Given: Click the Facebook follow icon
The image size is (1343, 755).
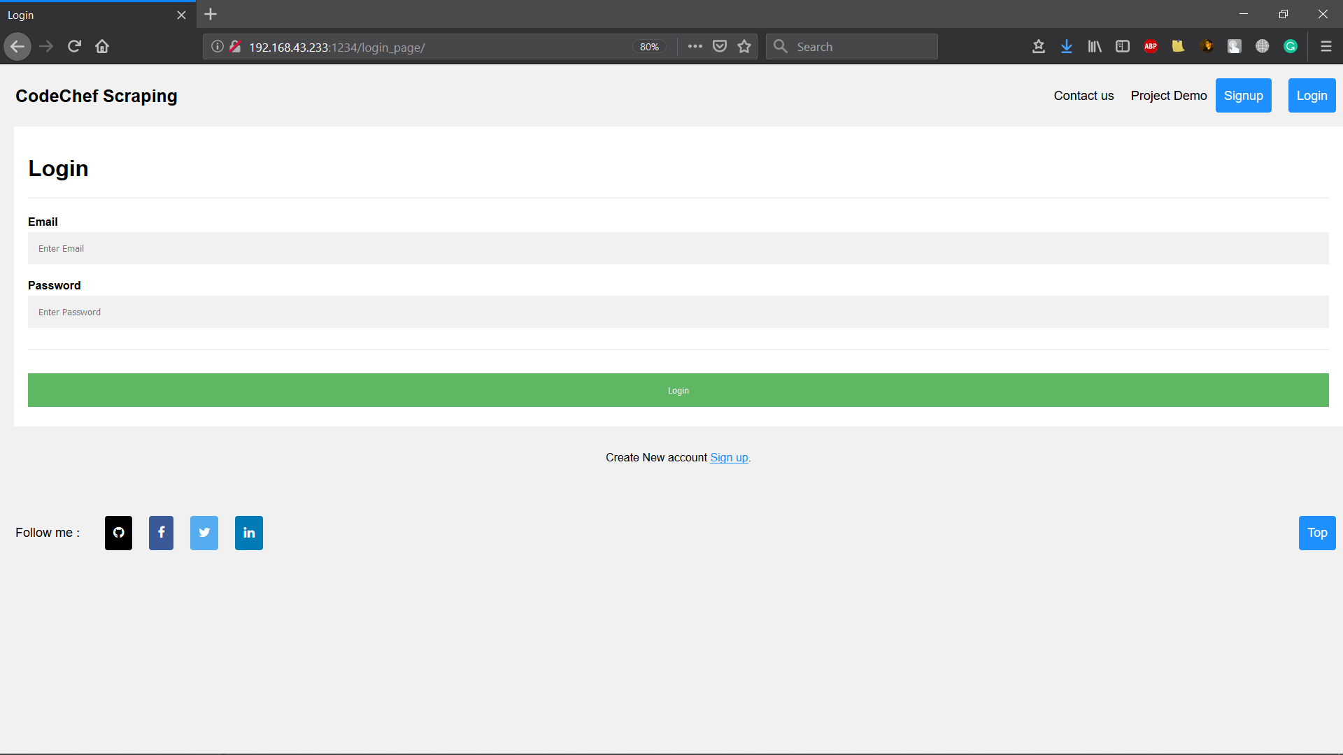Looking at the screenshot, I should click(161, 533).
